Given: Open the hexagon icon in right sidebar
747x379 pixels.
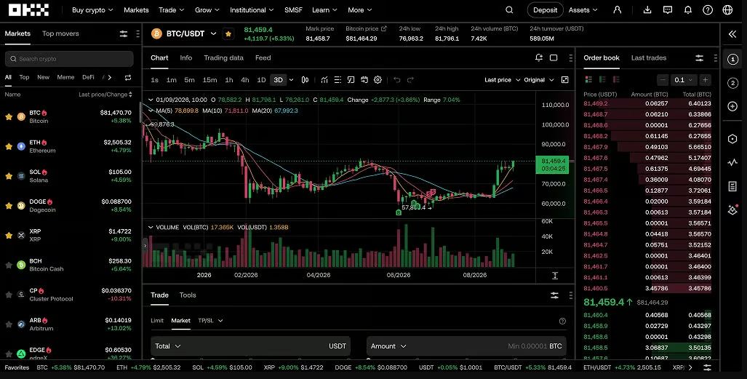Looking at the screenshot, I should tap(732, 139).
